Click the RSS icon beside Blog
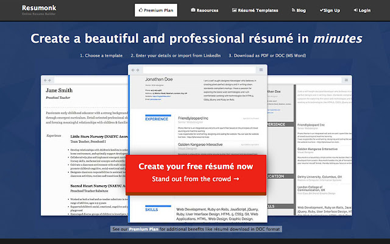The image size is (390, 244). click(x=293, y=10)
